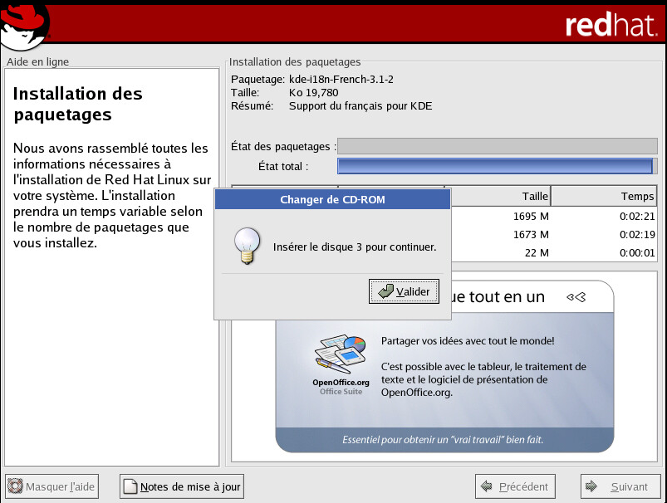Click the Installation des paquetages help heading
Image resolution: width=667 pixels, height=503 pixels.
[x=78, y=104]
